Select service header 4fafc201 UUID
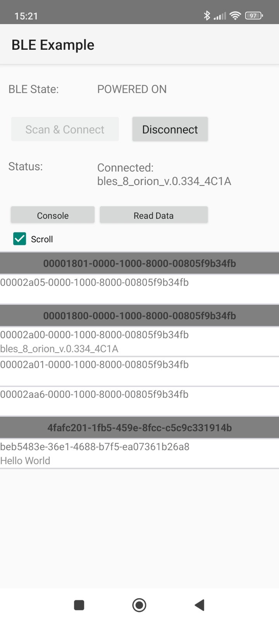The width and height of the screenshot is (279, 622). 139,428
